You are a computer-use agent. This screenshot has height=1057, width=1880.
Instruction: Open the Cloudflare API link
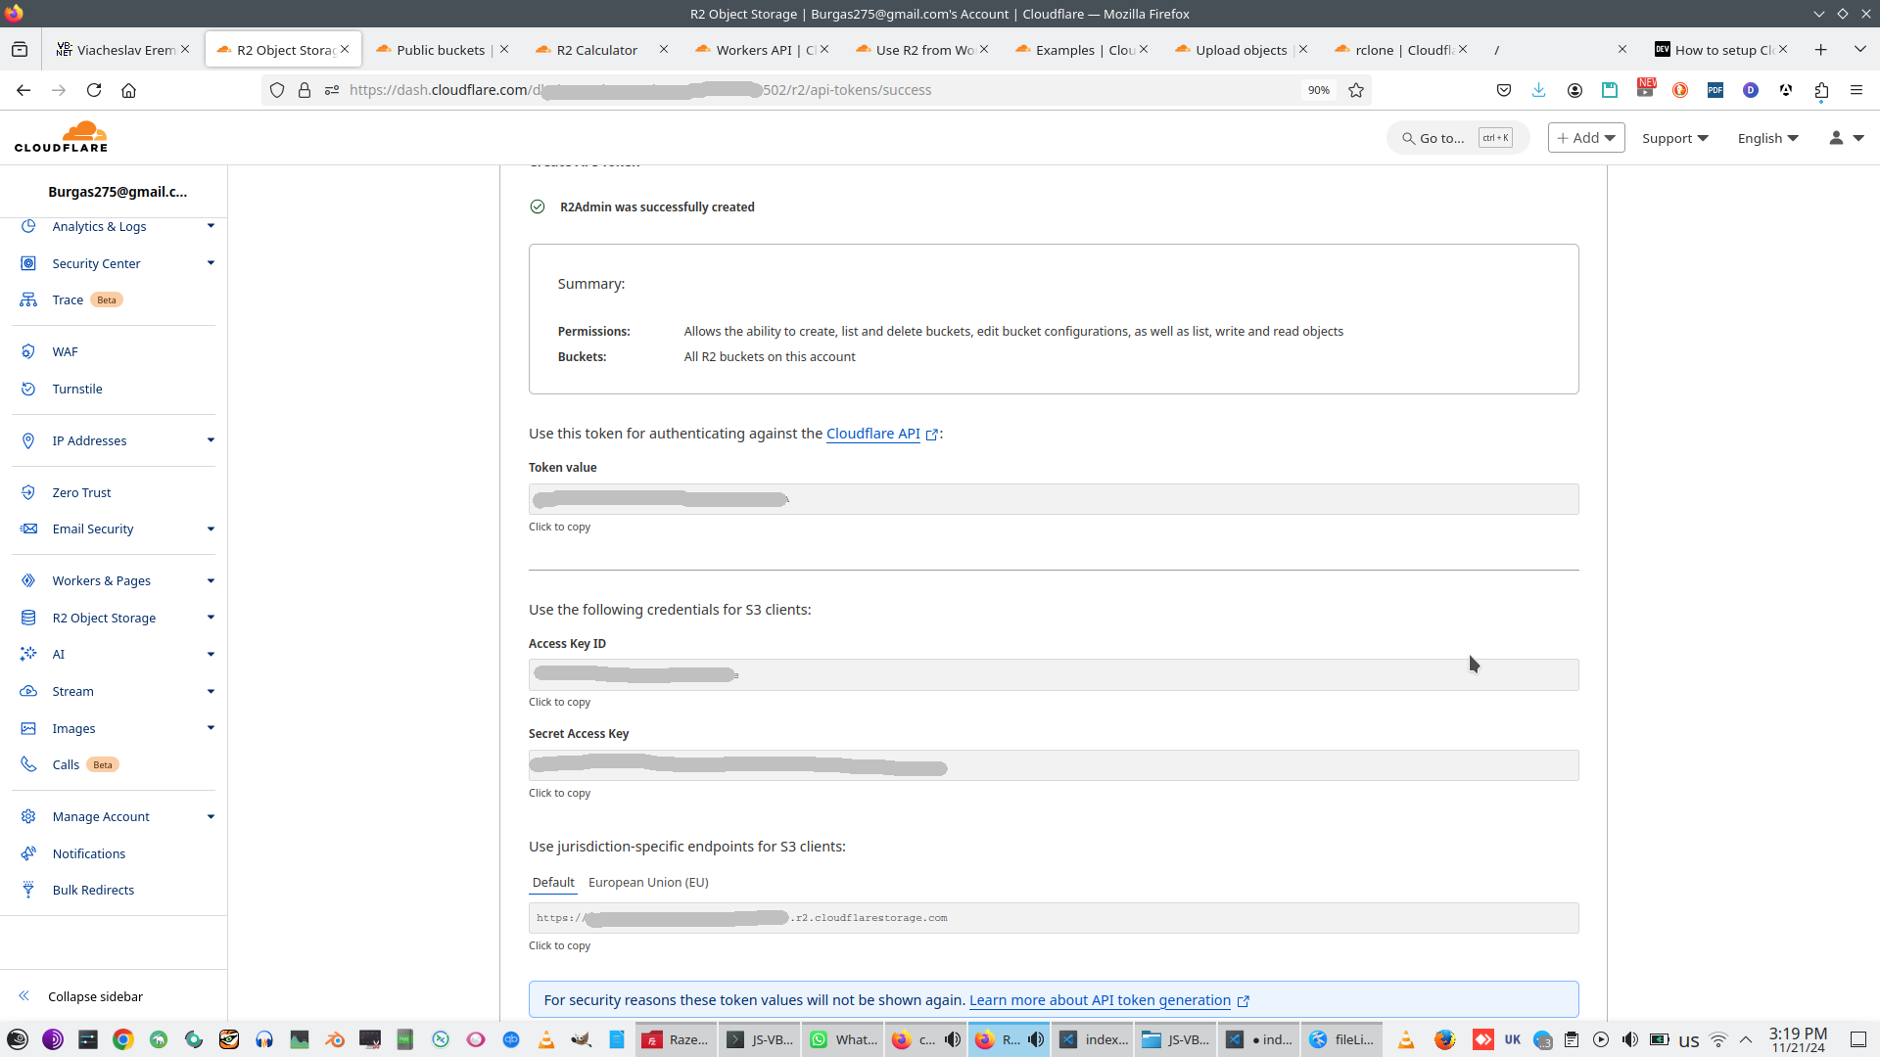point(873,434)
